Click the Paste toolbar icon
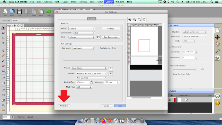This screenshot has height=125, width=222. click(41, 11)
